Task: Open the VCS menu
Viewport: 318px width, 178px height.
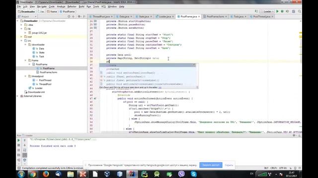Action: point(103,6)
